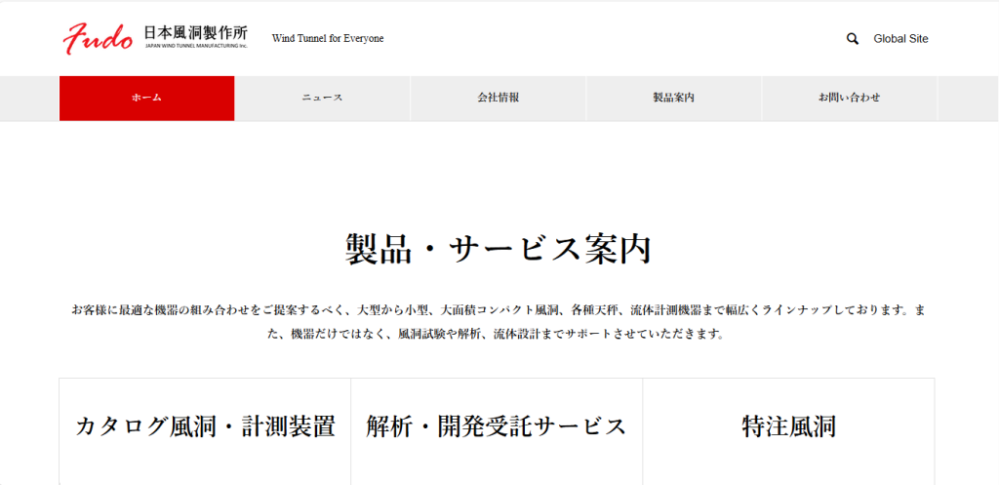Open the 解析・開発受託サービス card
Screen dimensions: 999x485
pos(497,426)
